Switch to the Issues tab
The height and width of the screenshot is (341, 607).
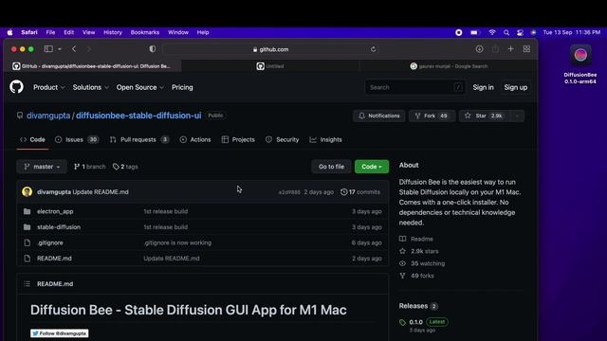[x=77, y=139]
